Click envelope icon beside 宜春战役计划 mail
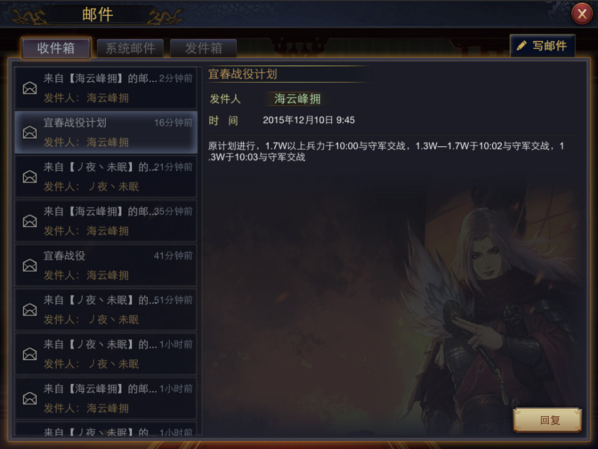Viewport: 598px width, 449px height. pos(30,132)
